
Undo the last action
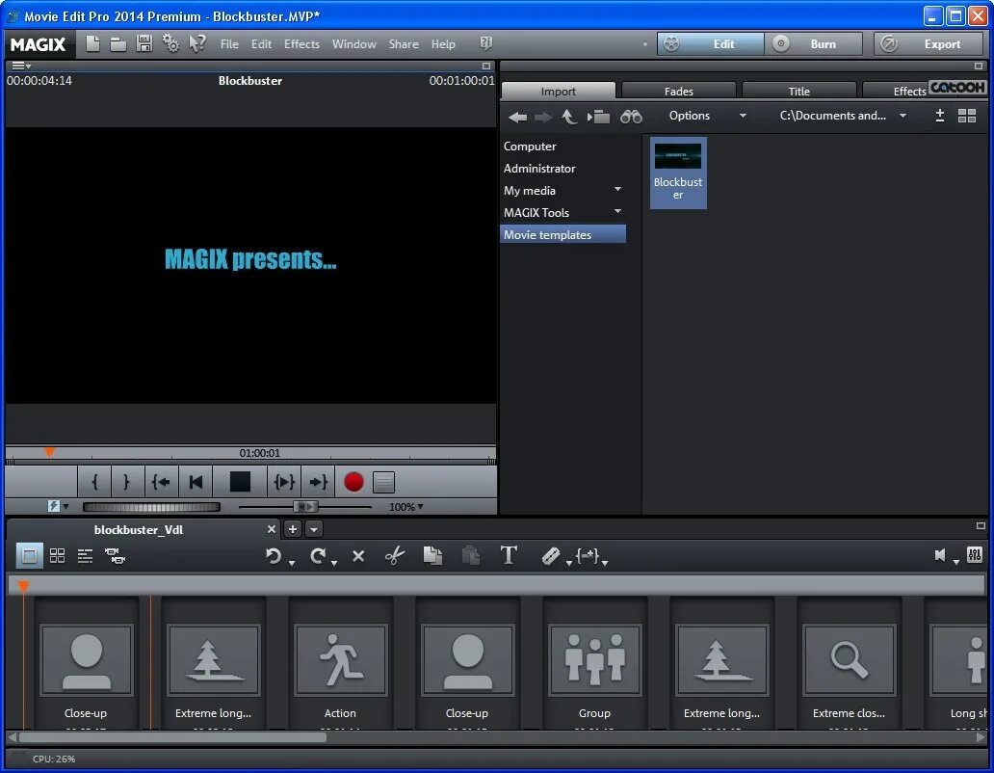click(x=274, y=556)
